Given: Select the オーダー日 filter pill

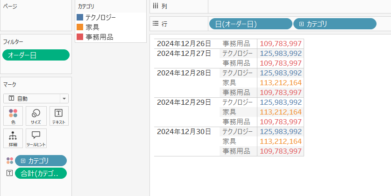Looking at the screenshot, I should pos(36,55).
